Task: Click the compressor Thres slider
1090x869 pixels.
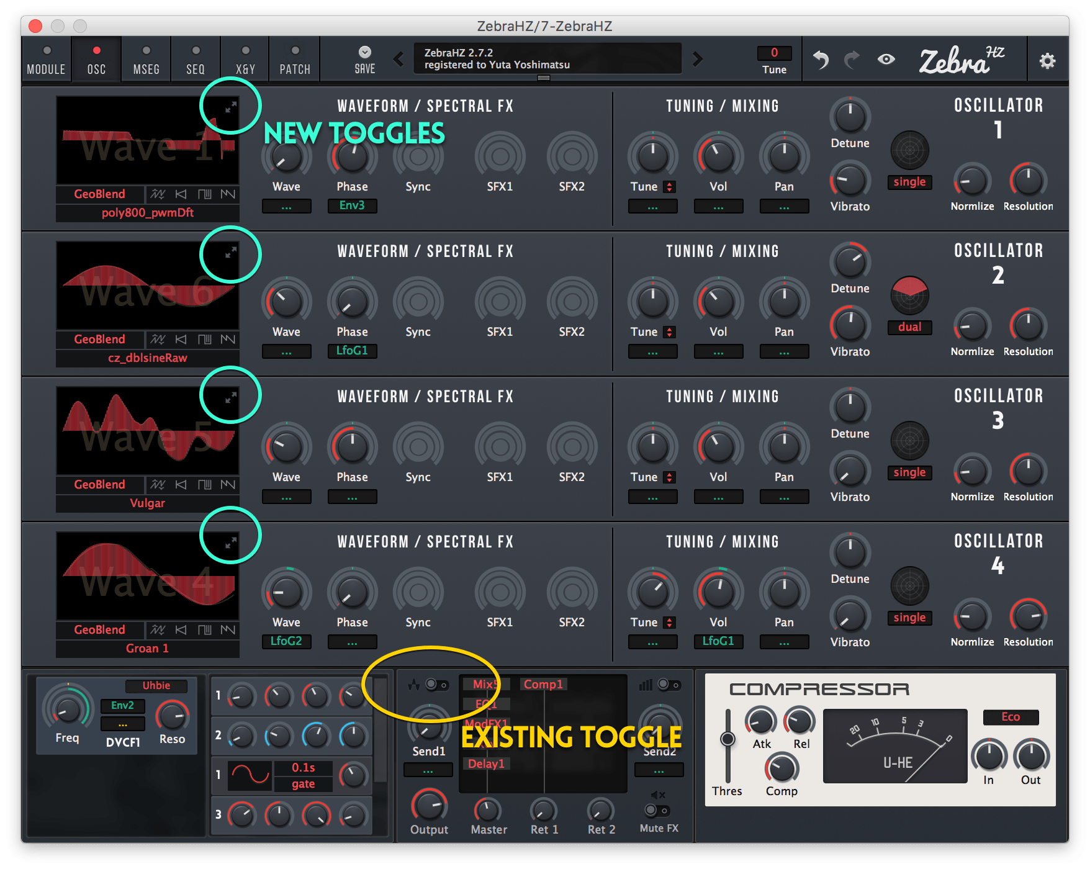Action: pos(727,745)
